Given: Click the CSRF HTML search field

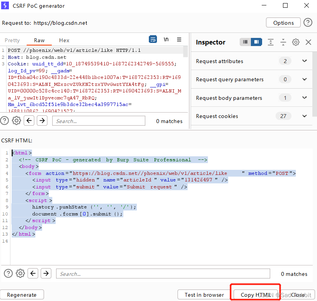Looking at the screenshot, I should 163,274.
